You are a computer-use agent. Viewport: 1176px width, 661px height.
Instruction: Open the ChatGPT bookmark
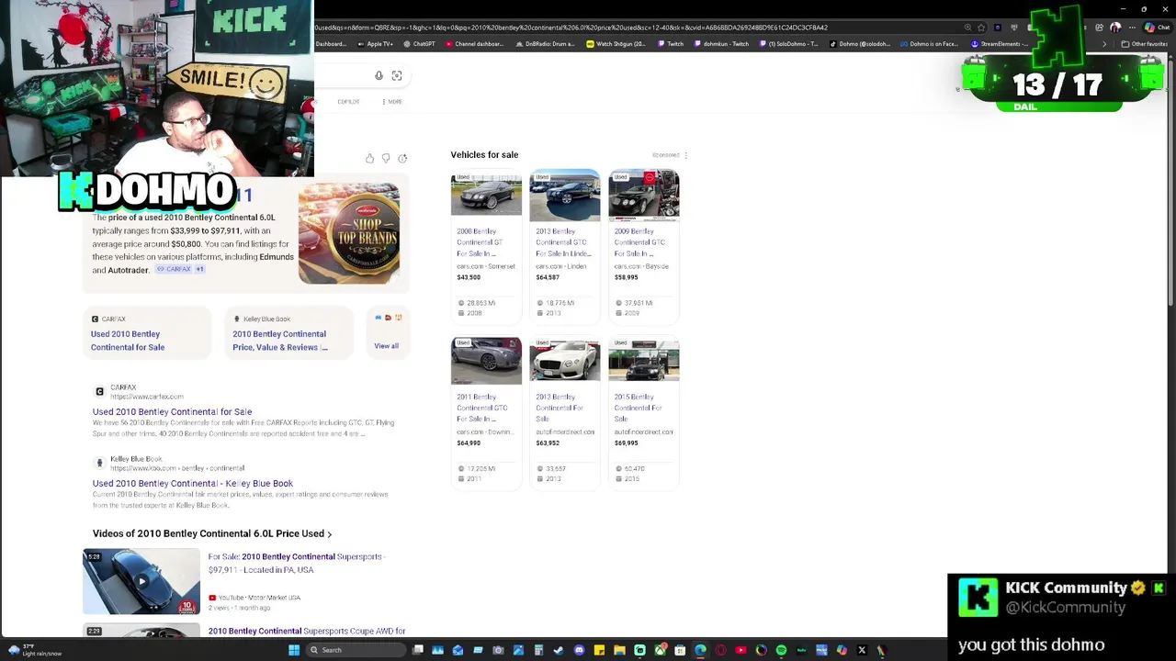click(420, 44)
